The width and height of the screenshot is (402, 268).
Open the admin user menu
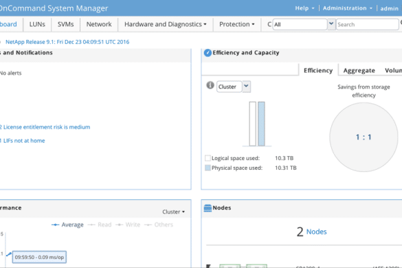(389, 8)
